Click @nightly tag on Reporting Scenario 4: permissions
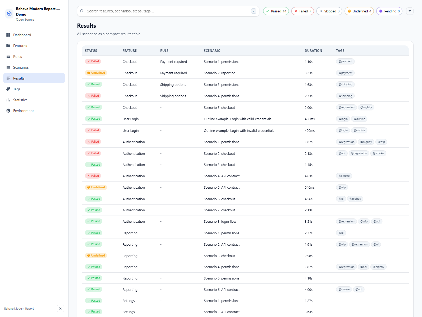 point(378,267)
